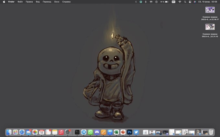This screenshot has width=220, height=137.
Task: Click the green circular status icon
Action: (x=141, y=2)
